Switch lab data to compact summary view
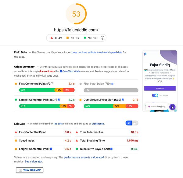Image resolution: width=183 pixels, height=178 pixels. 129,123
